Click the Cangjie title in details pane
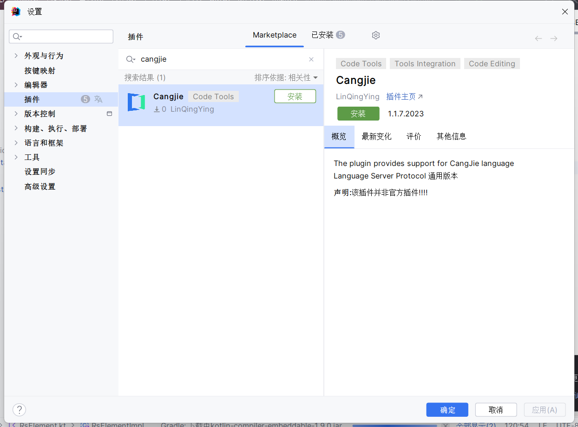Screen dimensions: 578x427 coord(356,80)
